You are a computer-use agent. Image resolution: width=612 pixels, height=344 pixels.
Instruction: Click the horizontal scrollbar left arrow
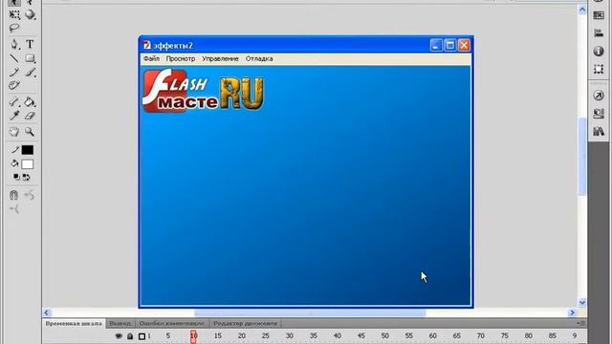47,312
